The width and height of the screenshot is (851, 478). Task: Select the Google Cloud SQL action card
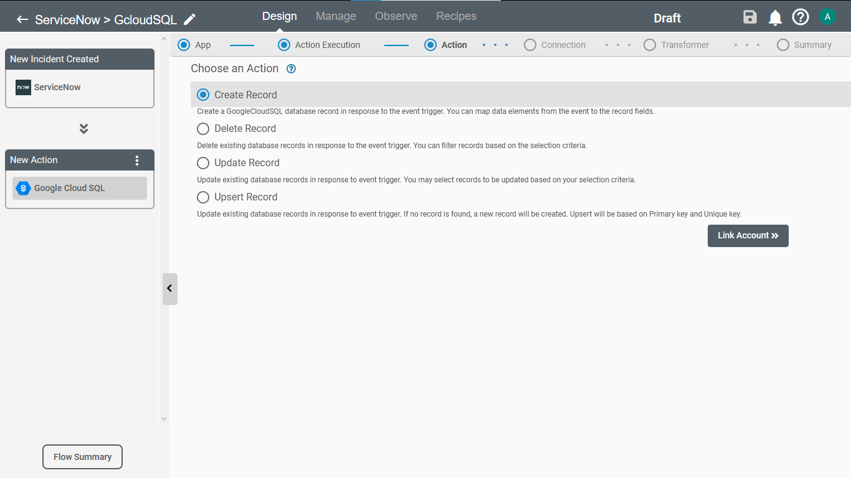pos(80,189)
